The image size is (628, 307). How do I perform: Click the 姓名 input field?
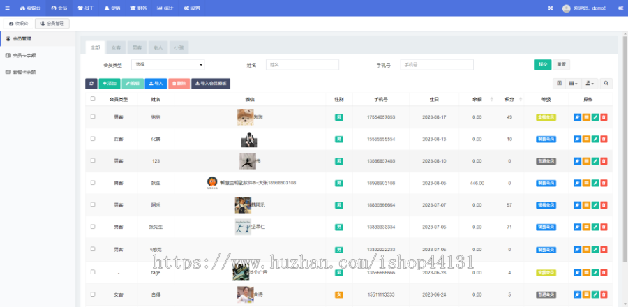[302, 64]
